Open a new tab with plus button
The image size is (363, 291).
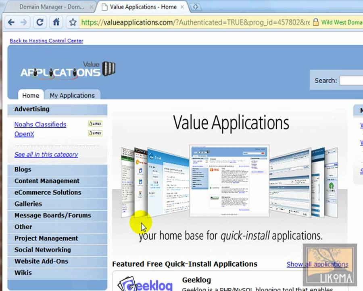pyautogui.click(x=195, y=7)
